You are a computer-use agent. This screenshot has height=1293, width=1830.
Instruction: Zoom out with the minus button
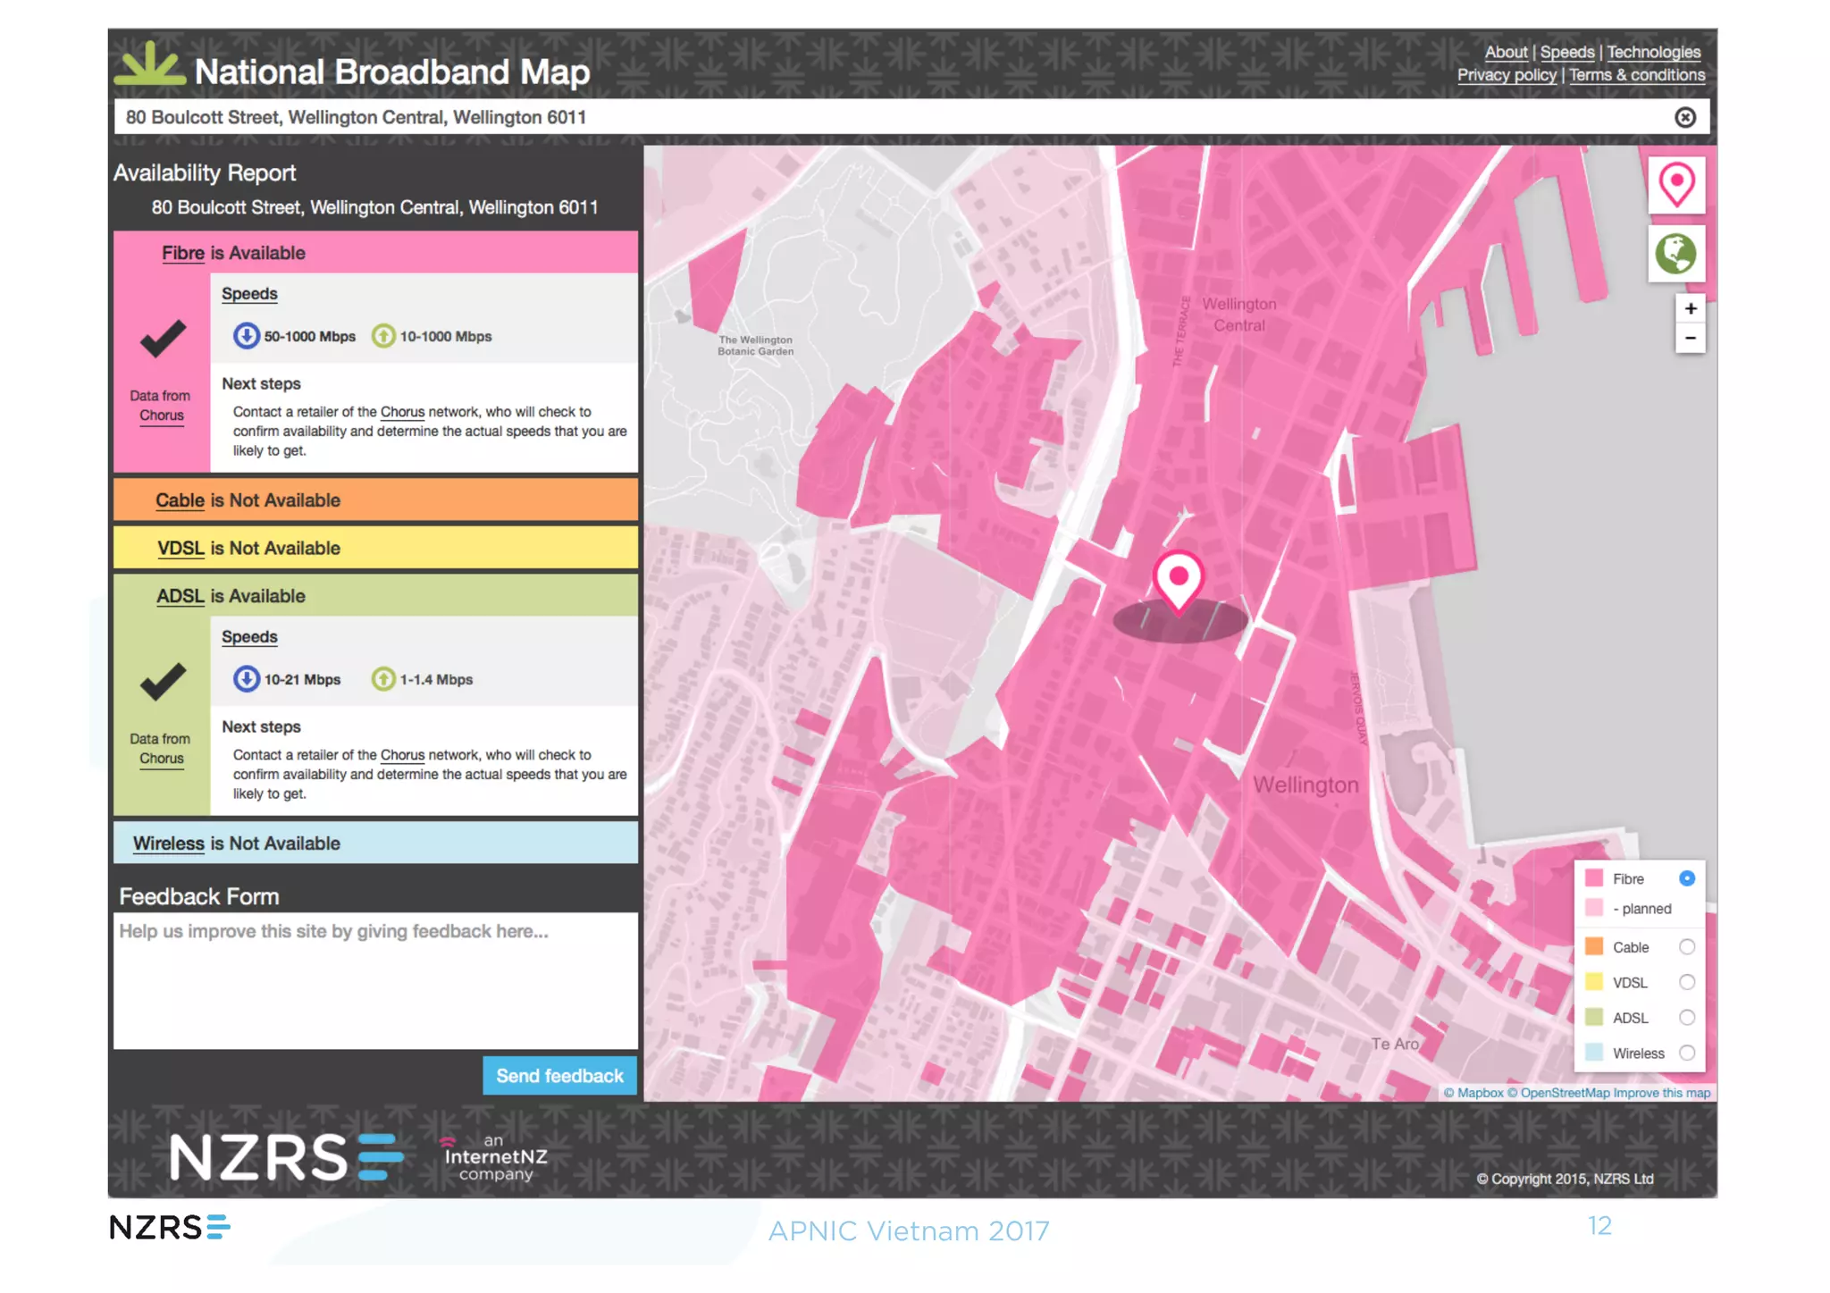click(1690, 339)
